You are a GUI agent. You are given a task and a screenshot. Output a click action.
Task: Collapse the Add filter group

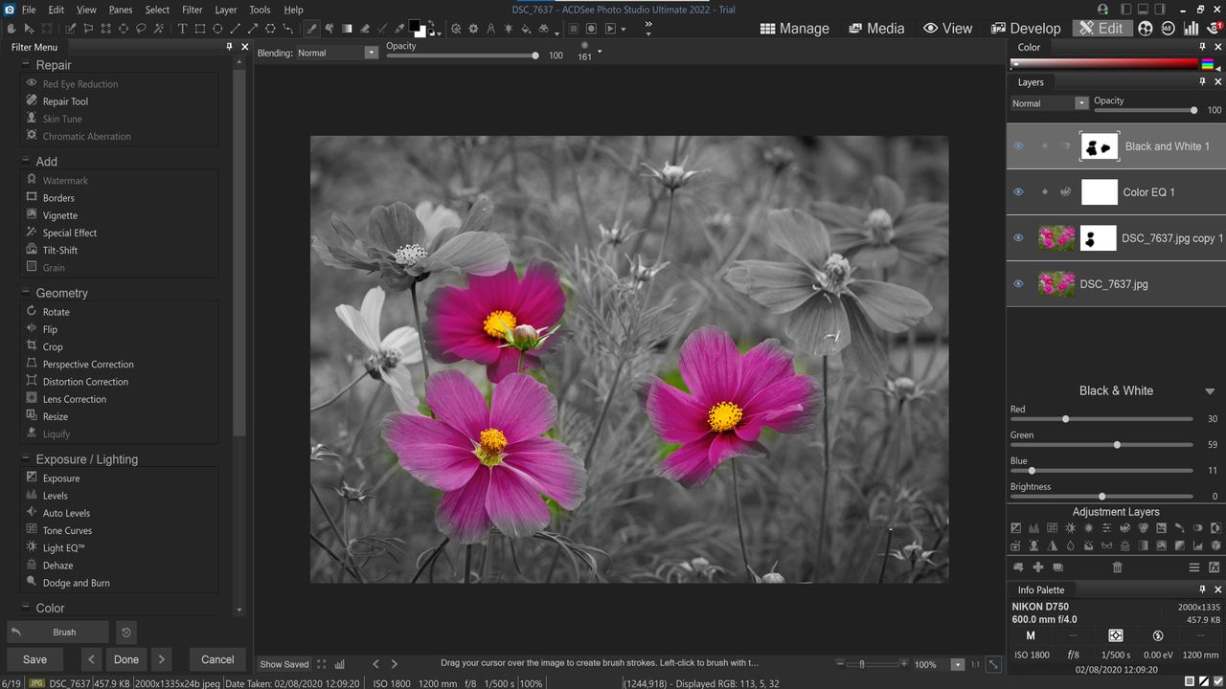coord(26,161)
